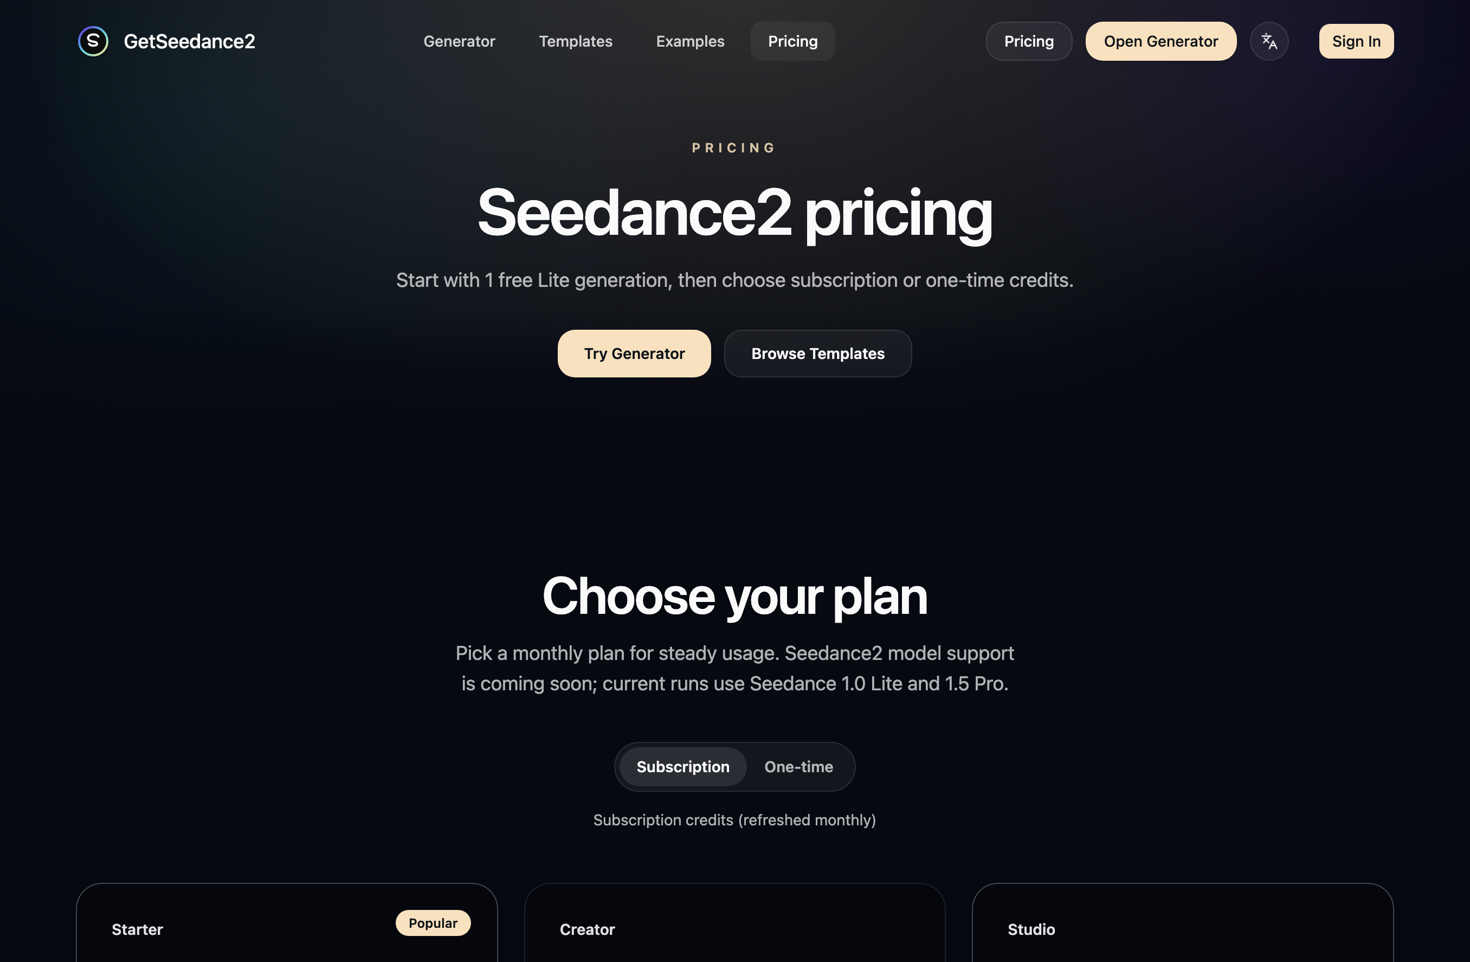The width and height of the screenshot is (1470, 962).
Task: Click the Choose your plan heading
Action: coord(735,595)
